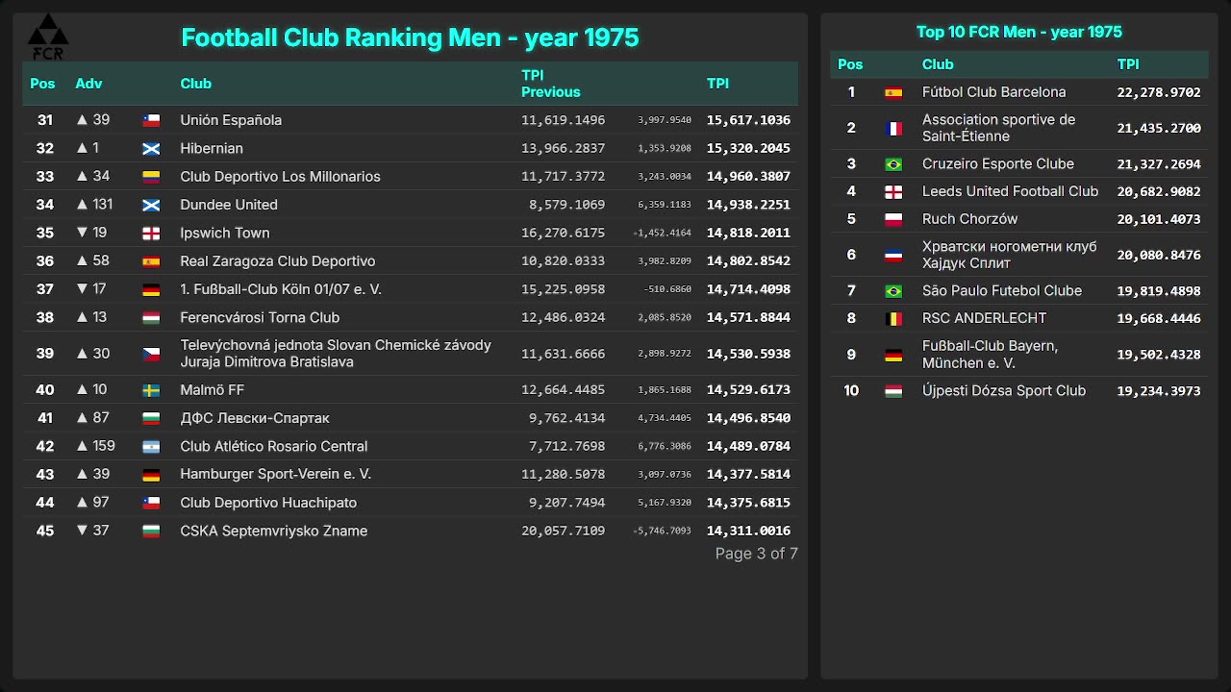The height and width of the screenshot is (692, 1231).
Task: Click the France flag beside Saint-Étienne
Action: [x=893, y=128]
